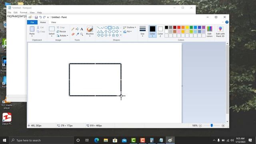256x144 pixels.
Task: Pick the Oval shape
Action: [x=106, y=28]
